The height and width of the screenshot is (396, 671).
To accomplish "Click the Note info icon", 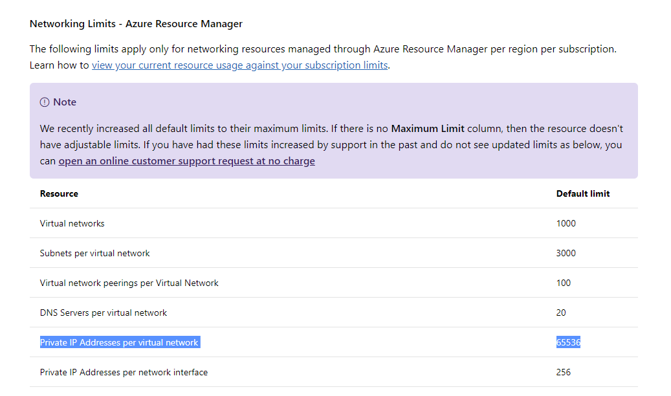I will tap(45, 102).
